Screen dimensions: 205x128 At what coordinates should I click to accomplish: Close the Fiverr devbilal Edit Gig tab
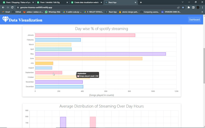click(67, 2)
